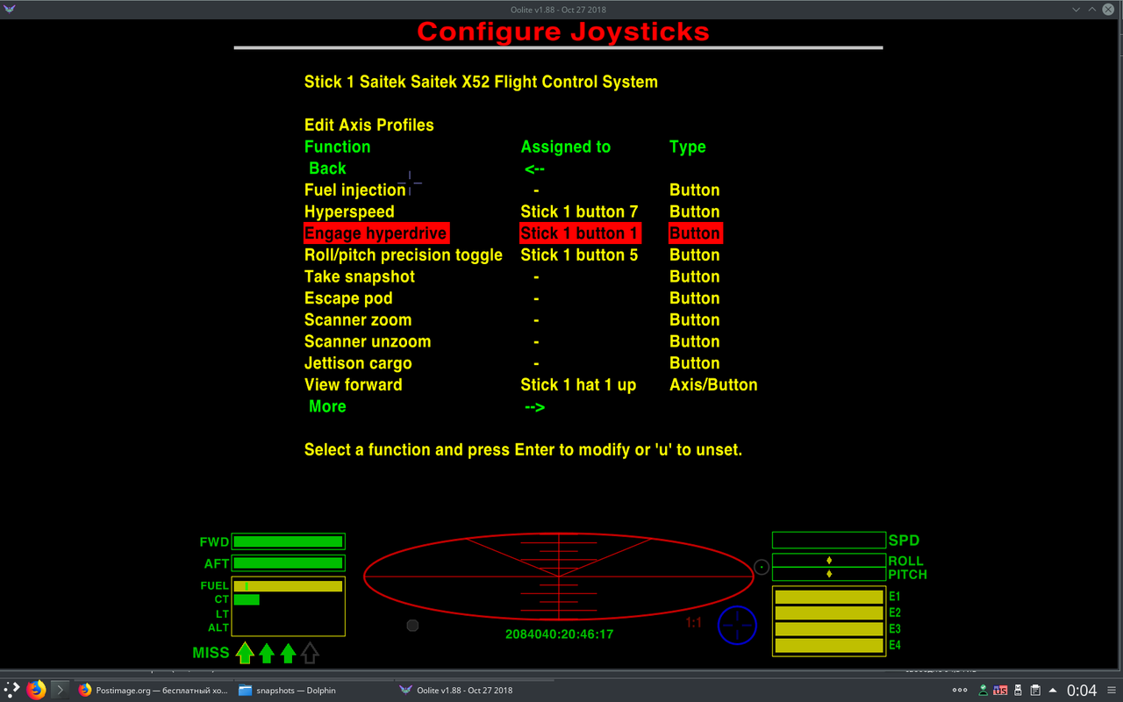Click the grey status light dot

[412, 626]
